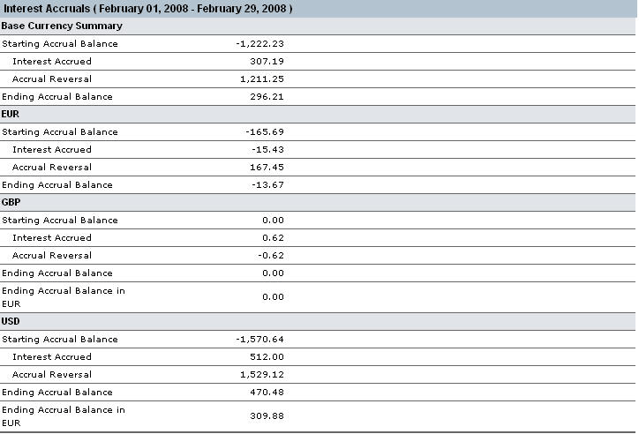This screenshot has width=639, height=434.
Task: Select GBP Accrual Reversal value -0.62
Action: coord(271,255)
